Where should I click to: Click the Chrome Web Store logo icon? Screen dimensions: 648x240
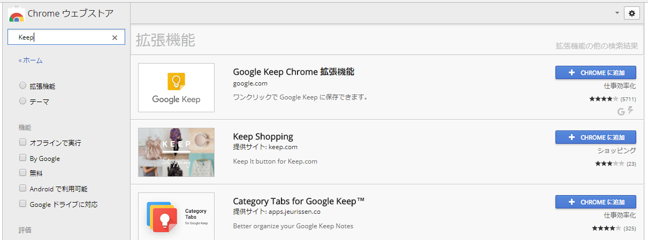tap(16, 14)
